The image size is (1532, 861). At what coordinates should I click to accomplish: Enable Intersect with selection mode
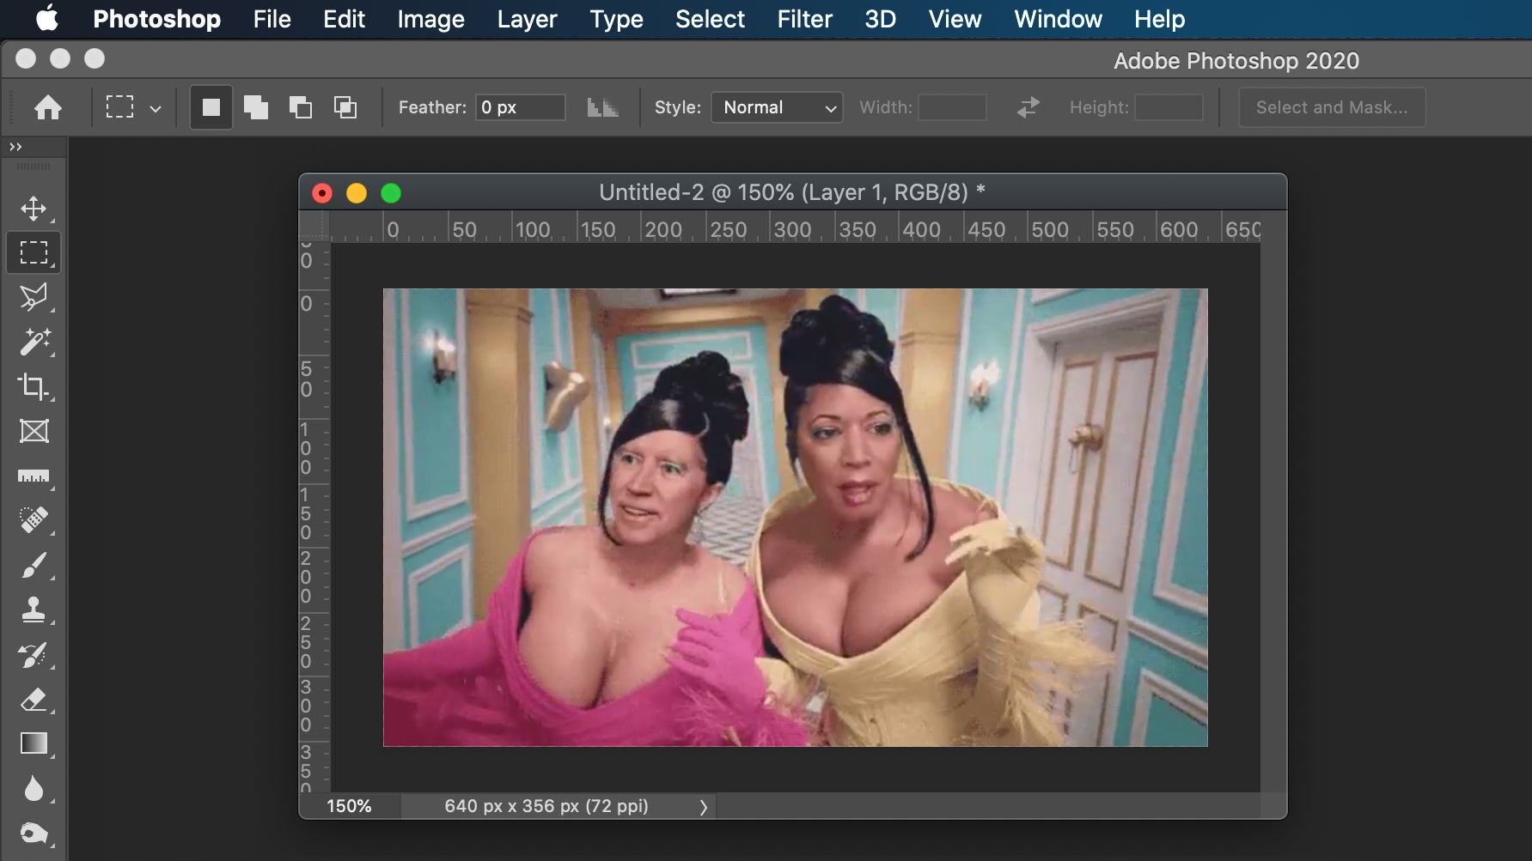pos(345,107)
